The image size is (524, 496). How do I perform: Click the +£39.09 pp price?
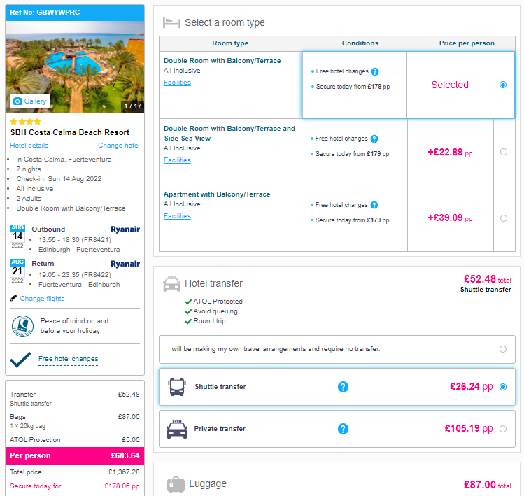(x=450, y=218)
